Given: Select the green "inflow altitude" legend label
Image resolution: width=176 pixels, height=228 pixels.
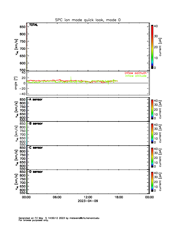Looking at the screenshot, I should 136,76.
